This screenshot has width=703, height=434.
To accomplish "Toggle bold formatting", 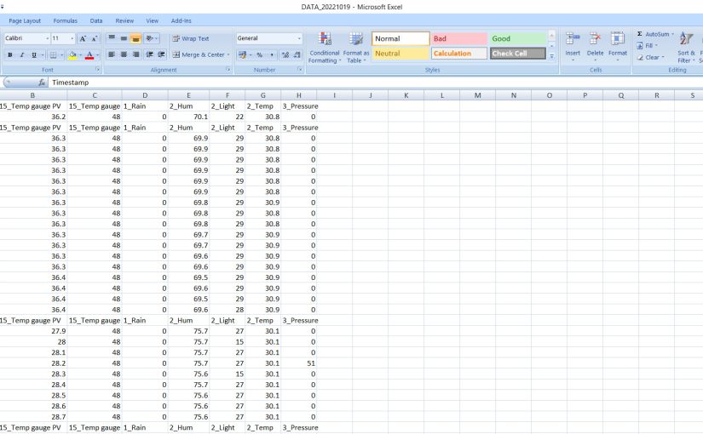I will pyautogui.click(x=9, y=54).
